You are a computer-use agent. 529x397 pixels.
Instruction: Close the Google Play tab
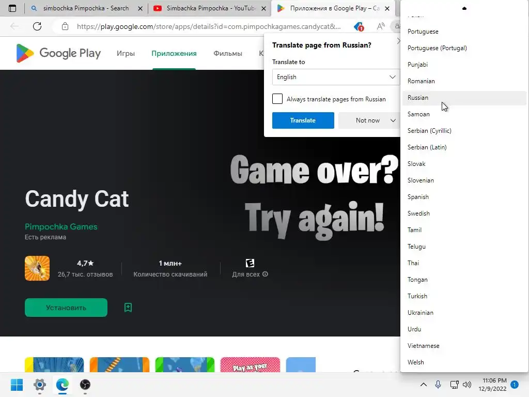pos(387,8)
